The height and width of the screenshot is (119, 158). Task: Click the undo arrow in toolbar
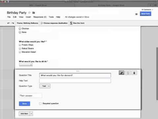click(x=9, y=23)
